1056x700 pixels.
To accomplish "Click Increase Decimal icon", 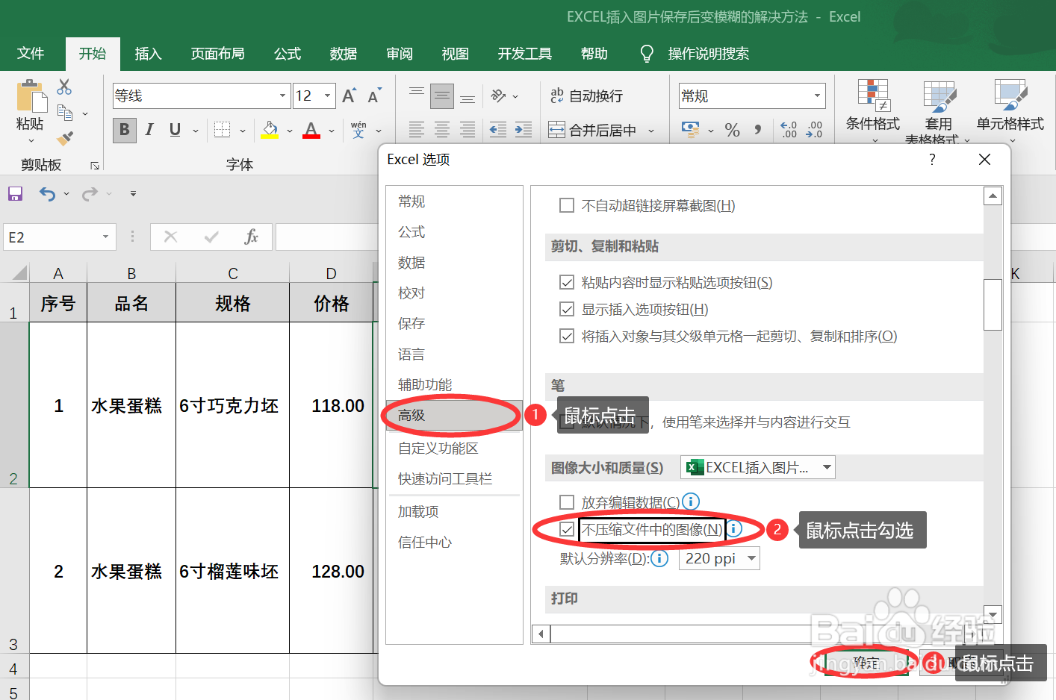I will point(789,131).
